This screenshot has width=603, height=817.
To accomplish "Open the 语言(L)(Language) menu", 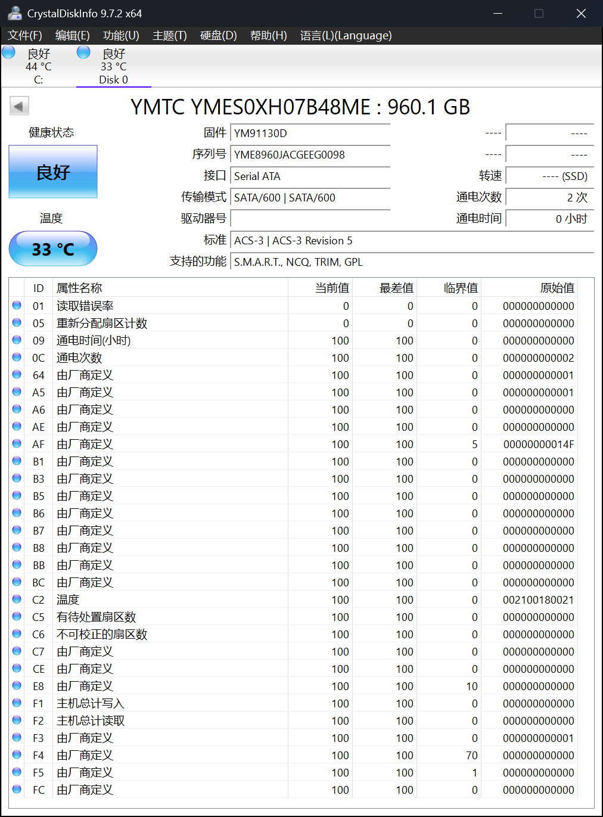I will point(346,36).
